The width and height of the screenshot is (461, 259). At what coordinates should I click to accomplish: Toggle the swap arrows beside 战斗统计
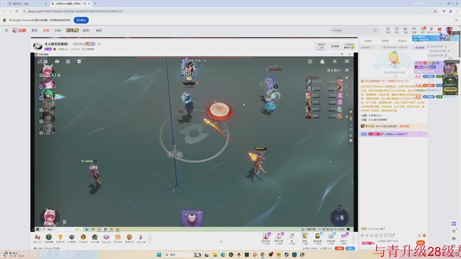347,70
